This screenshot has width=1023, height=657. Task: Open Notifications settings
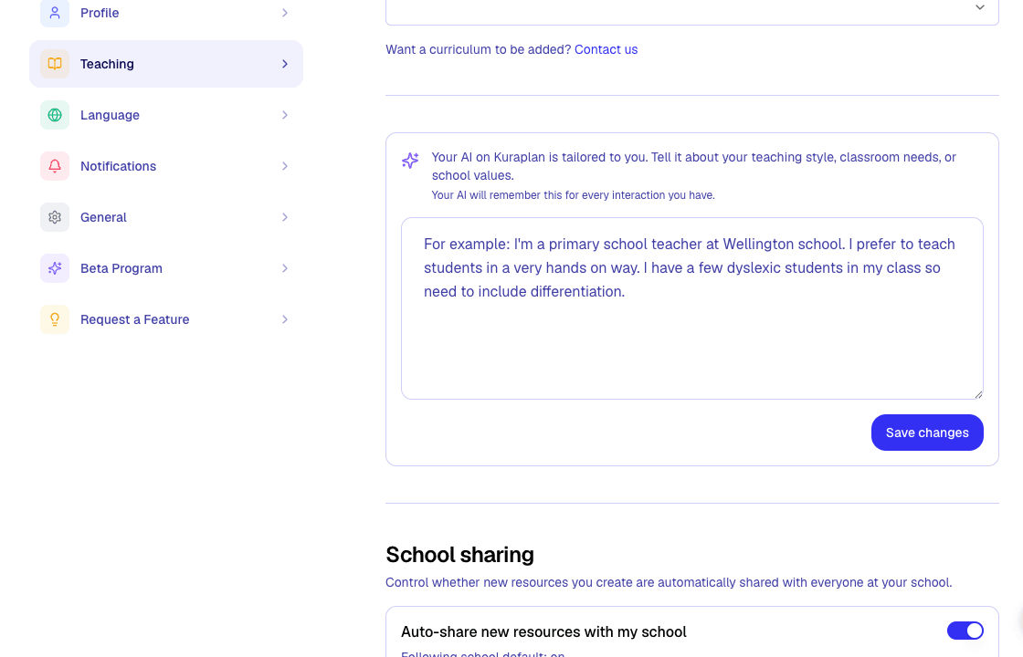coord(166,166)
